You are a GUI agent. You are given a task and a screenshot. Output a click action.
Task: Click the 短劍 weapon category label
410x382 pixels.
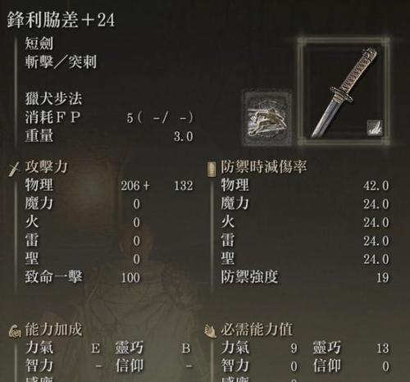tap(39, 43)
